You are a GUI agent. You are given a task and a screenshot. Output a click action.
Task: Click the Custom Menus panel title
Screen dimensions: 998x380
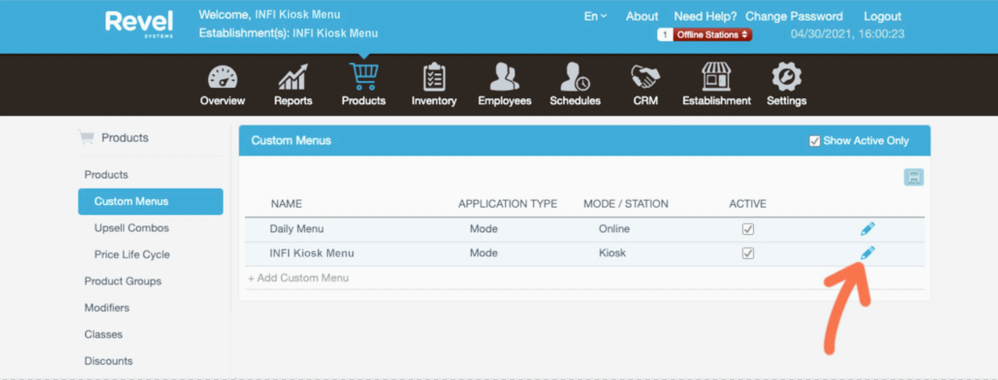pos(291,141)
